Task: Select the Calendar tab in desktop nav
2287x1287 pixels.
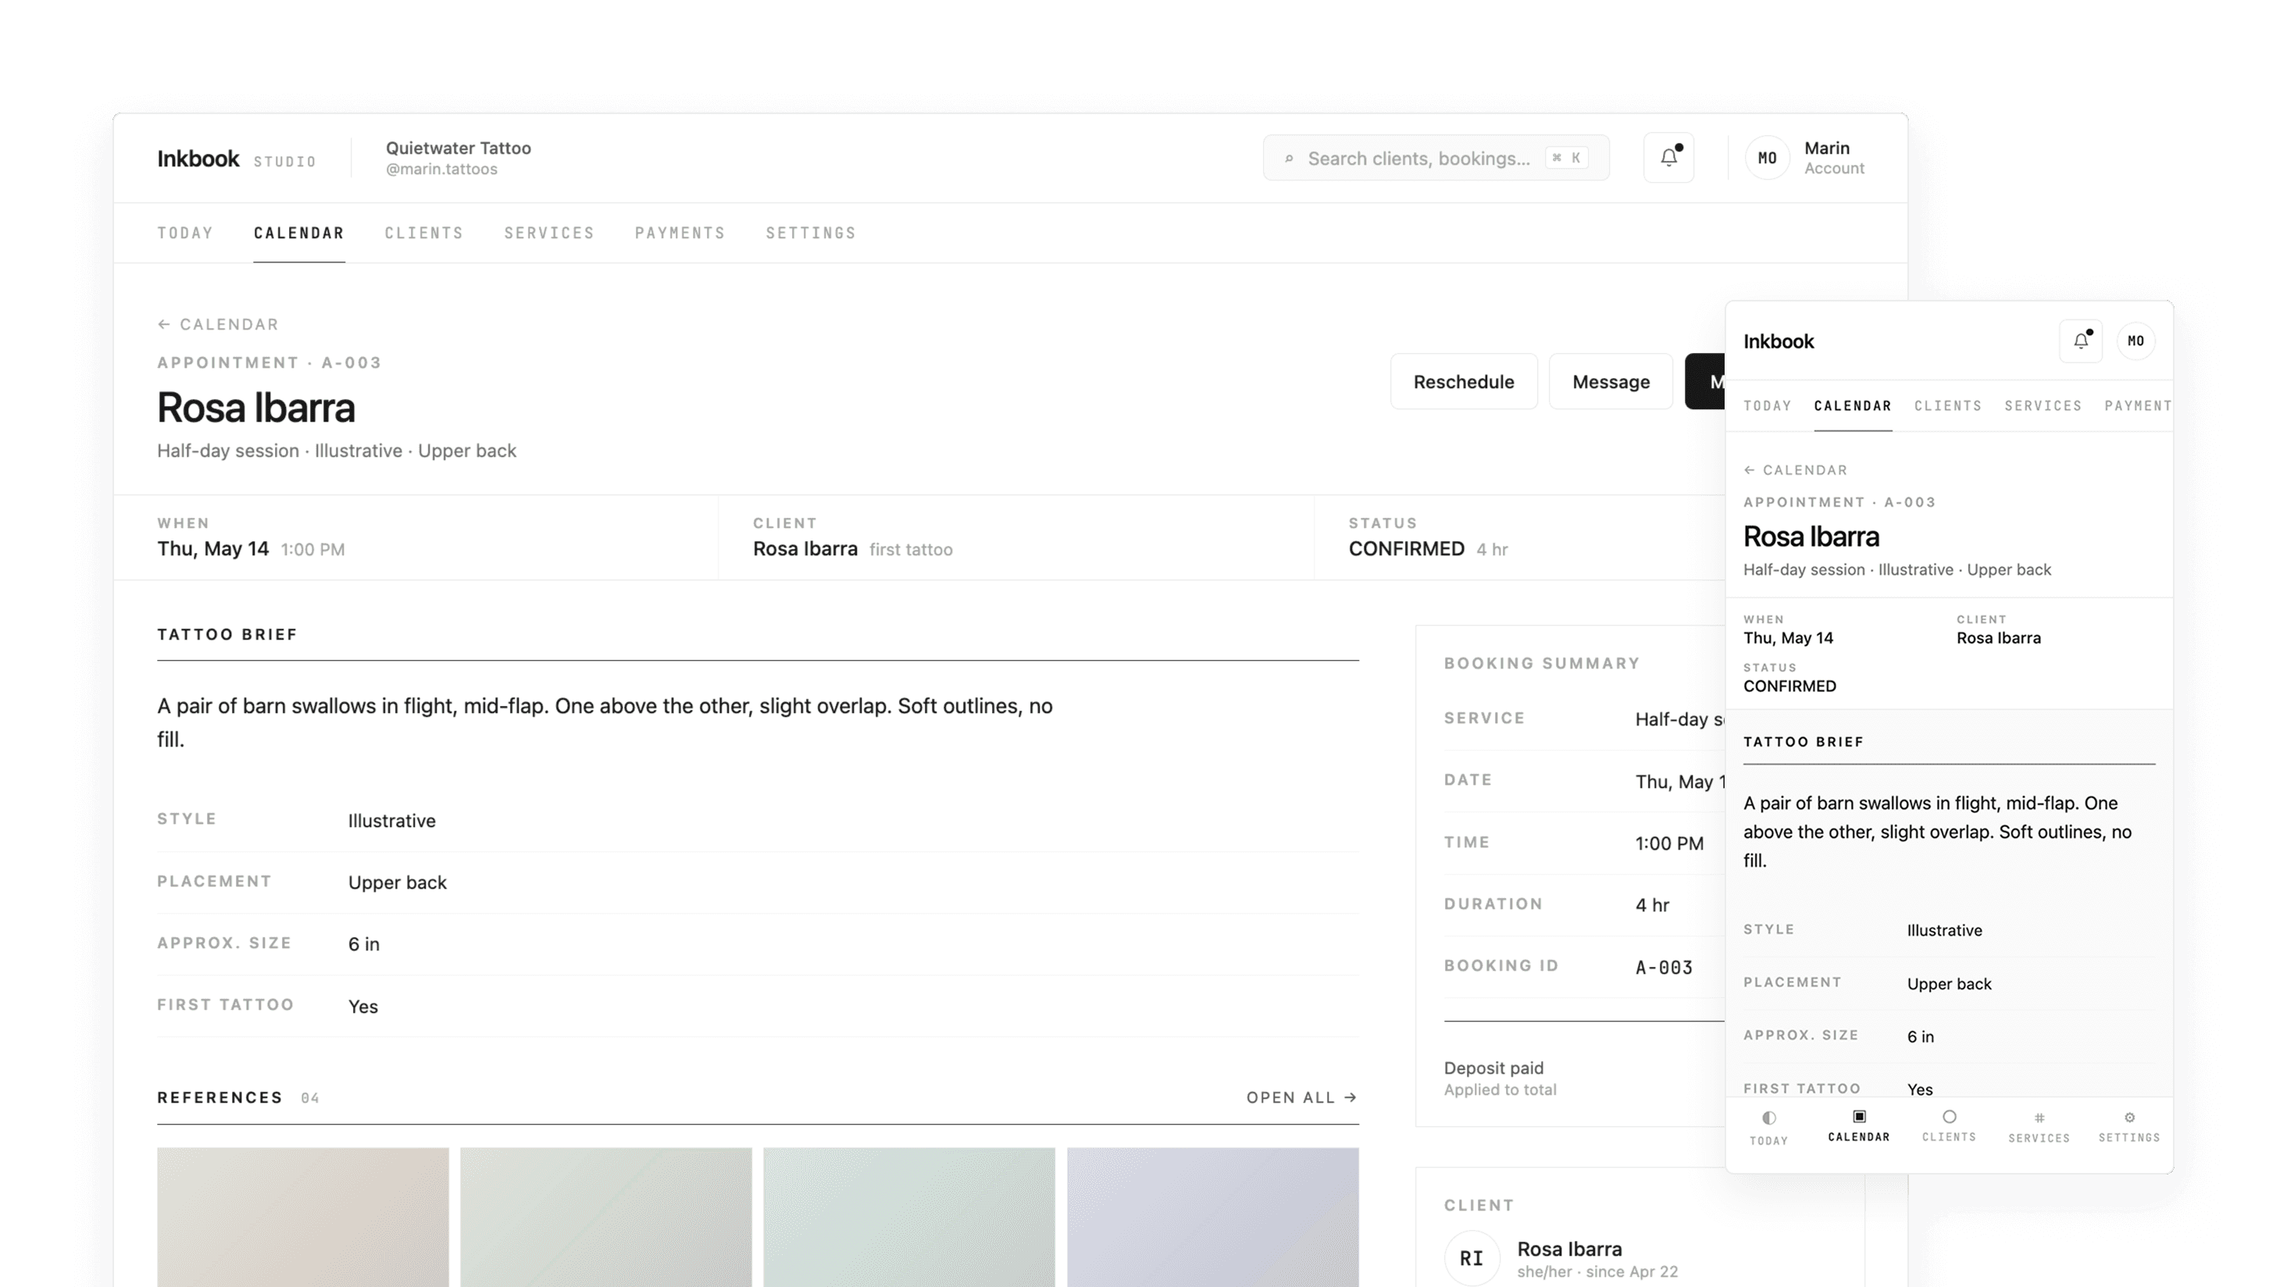Action: click(x=299, y=233)
